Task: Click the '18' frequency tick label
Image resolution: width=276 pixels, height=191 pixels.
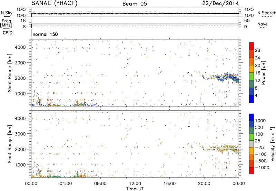Action: click(23, 21)
